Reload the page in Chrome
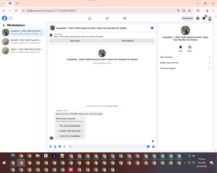This screenshot has height=173, width=217. tap(16, 10)
